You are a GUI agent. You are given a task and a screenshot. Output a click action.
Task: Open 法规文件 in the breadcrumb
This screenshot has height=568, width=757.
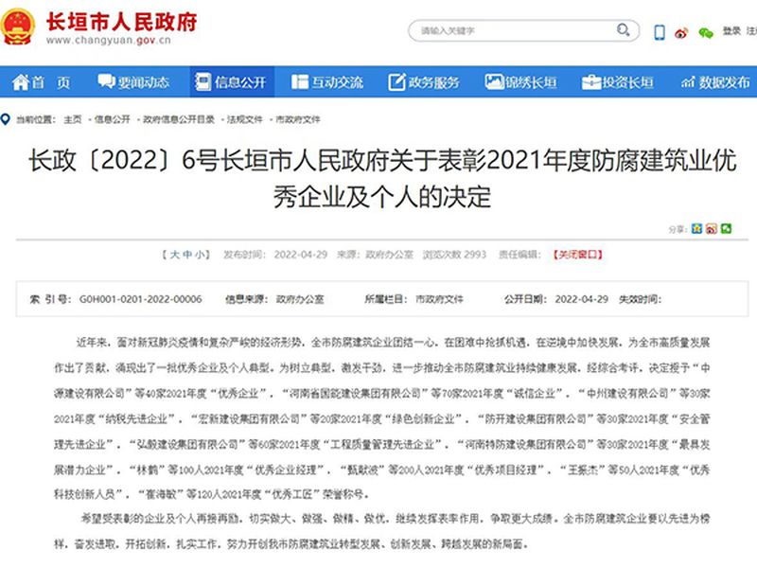point(242,119)
